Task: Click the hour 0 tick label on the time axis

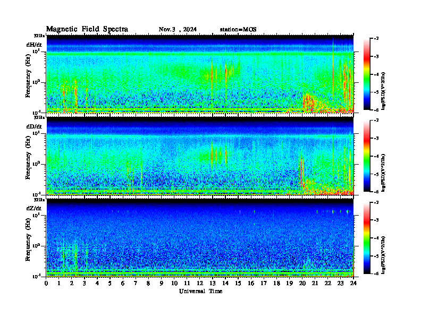Action: pos(46,283)
